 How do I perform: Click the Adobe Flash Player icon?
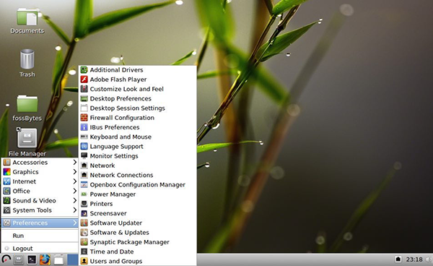tap(84, 80)
